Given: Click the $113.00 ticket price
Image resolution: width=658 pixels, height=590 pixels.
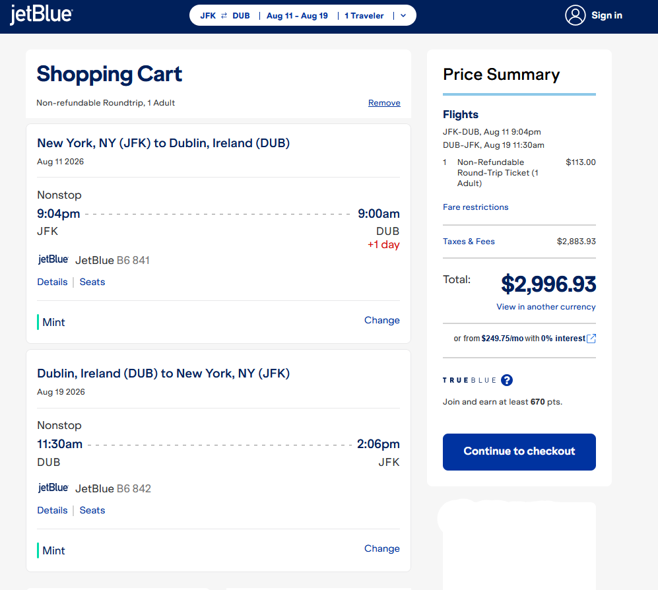Looking at the screenshot, I should 580,162.
